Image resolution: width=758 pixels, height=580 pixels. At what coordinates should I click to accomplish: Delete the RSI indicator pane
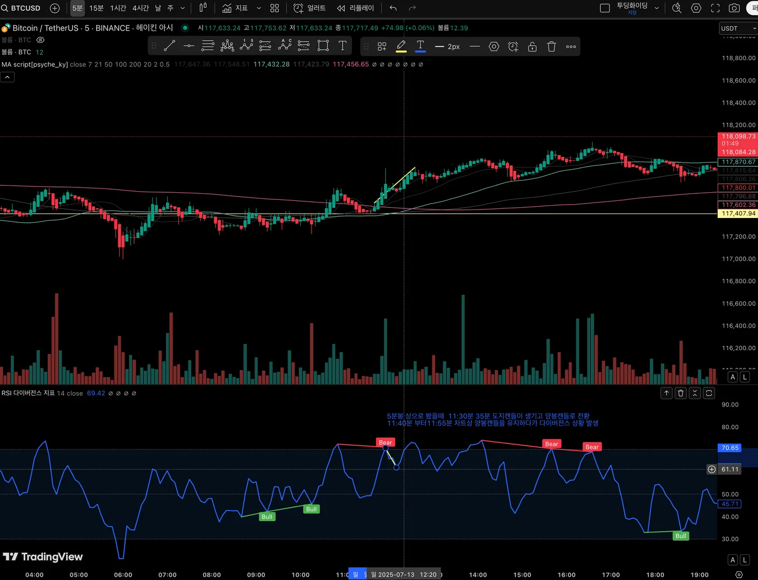[681, 393]
